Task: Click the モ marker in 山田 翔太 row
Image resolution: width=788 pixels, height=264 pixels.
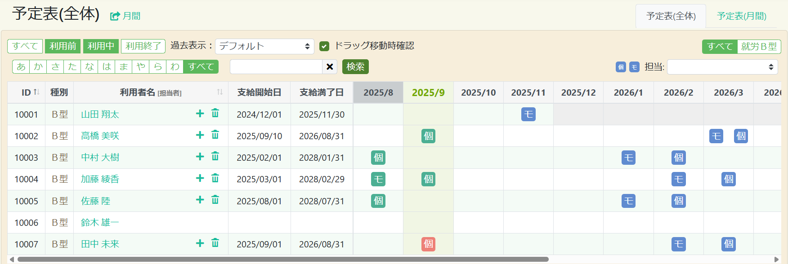Action: [528, 114]
